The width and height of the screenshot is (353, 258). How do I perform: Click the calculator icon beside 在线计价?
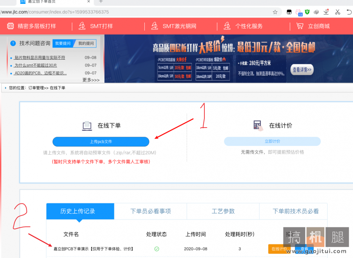(x=258, y=125)
